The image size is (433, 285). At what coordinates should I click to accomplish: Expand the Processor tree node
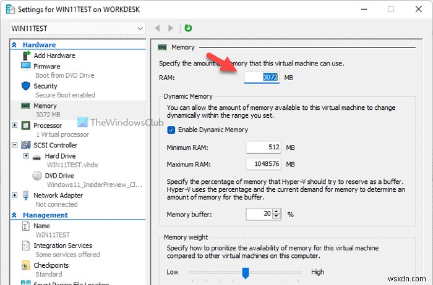tap(15, 125)
